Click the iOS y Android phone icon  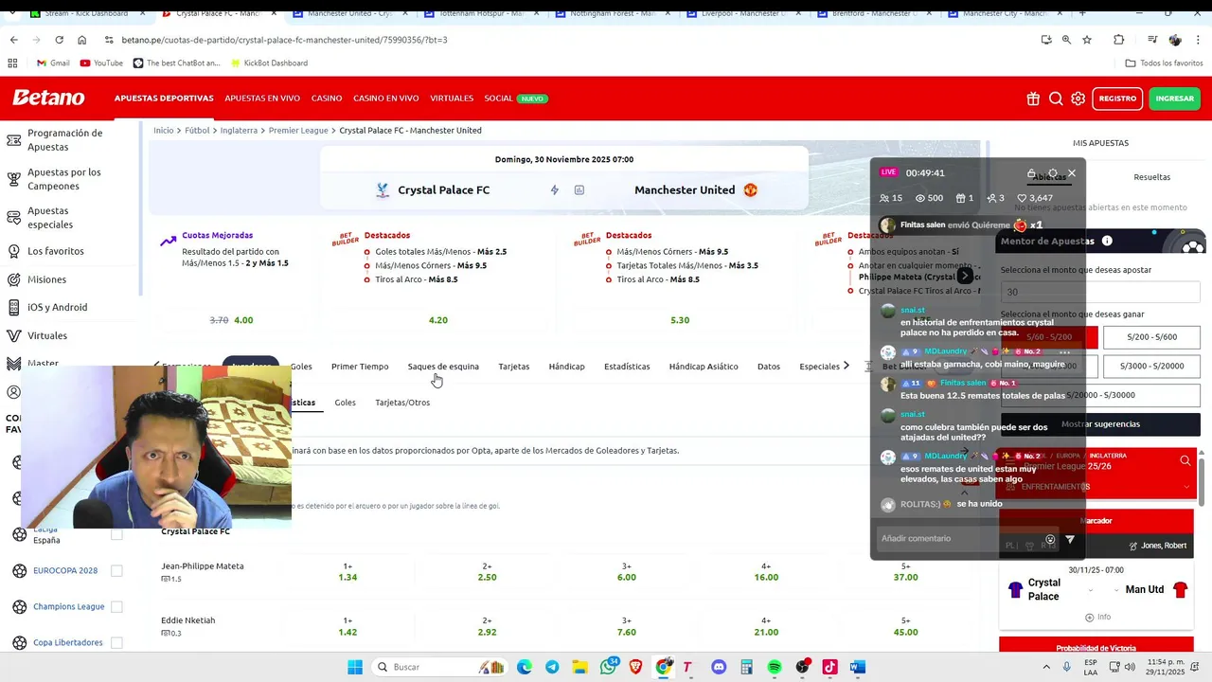pyautogui.click(x=14, y=307)
